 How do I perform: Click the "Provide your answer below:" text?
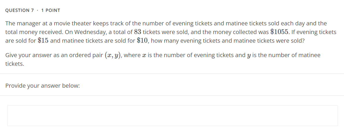tap(42, 86)
